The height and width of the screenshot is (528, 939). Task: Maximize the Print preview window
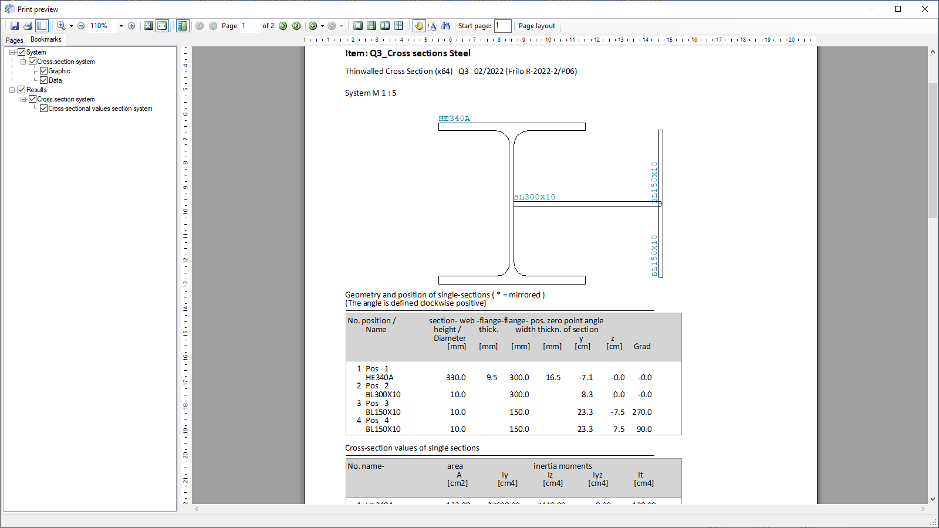point(898,9)
